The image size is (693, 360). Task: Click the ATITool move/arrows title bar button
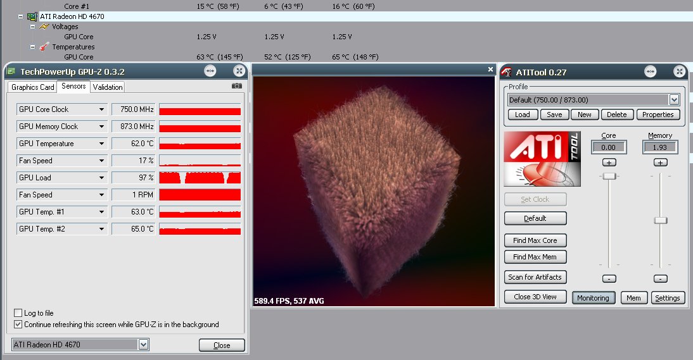click(x=650, y=71)
